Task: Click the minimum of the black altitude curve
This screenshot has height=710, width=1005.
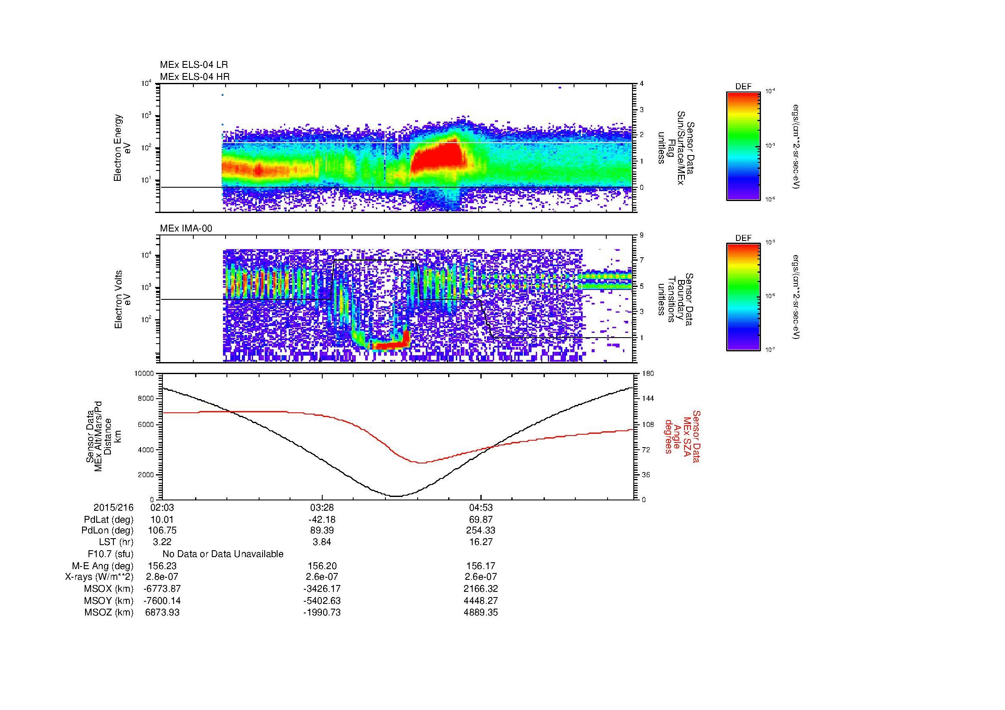Action: point(396,496)
